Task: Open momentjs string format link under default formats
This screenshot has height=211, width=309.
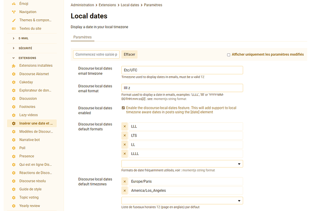Action: click(x=198, y=170)
